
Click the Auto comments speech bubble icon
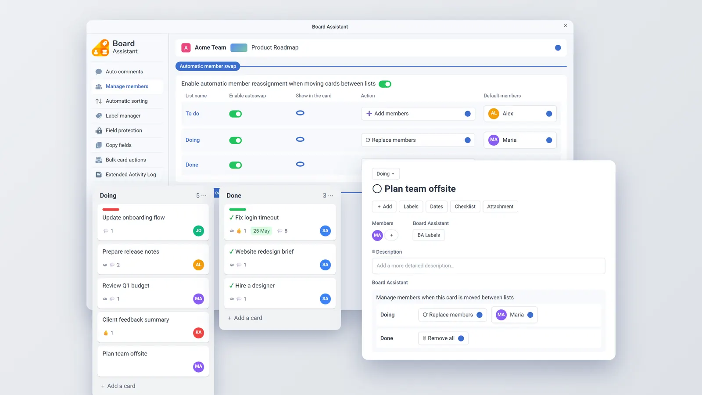(99, 72)
